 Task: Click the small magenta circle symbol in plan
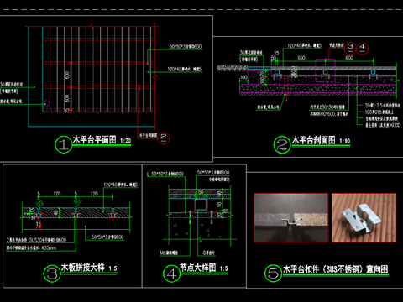[x=47, y=103]
